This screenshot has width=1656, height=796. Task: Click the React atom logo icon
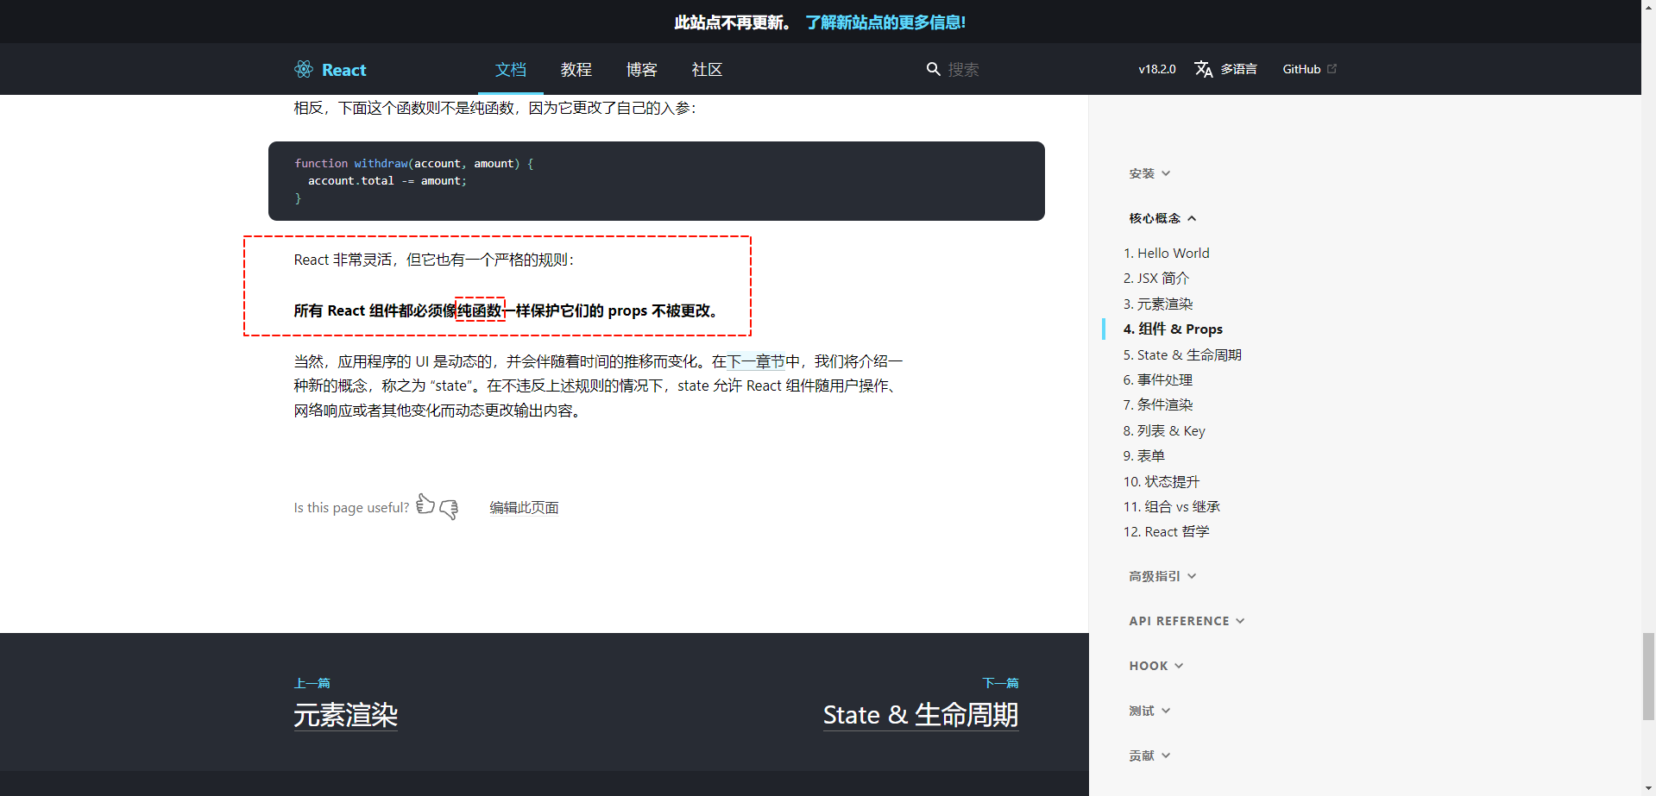[304, 69]
